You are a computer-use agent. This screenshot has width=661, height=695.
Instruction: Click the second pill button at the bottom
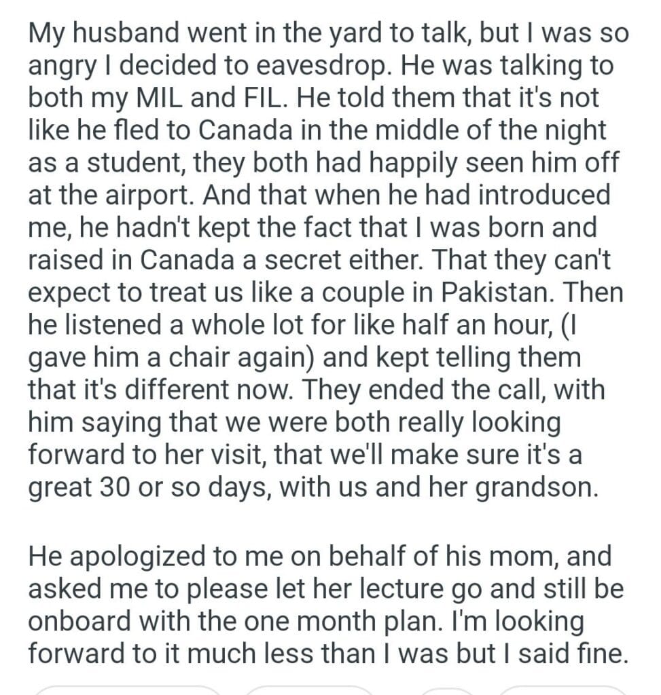pyautogui.click(x=309, y=690)
